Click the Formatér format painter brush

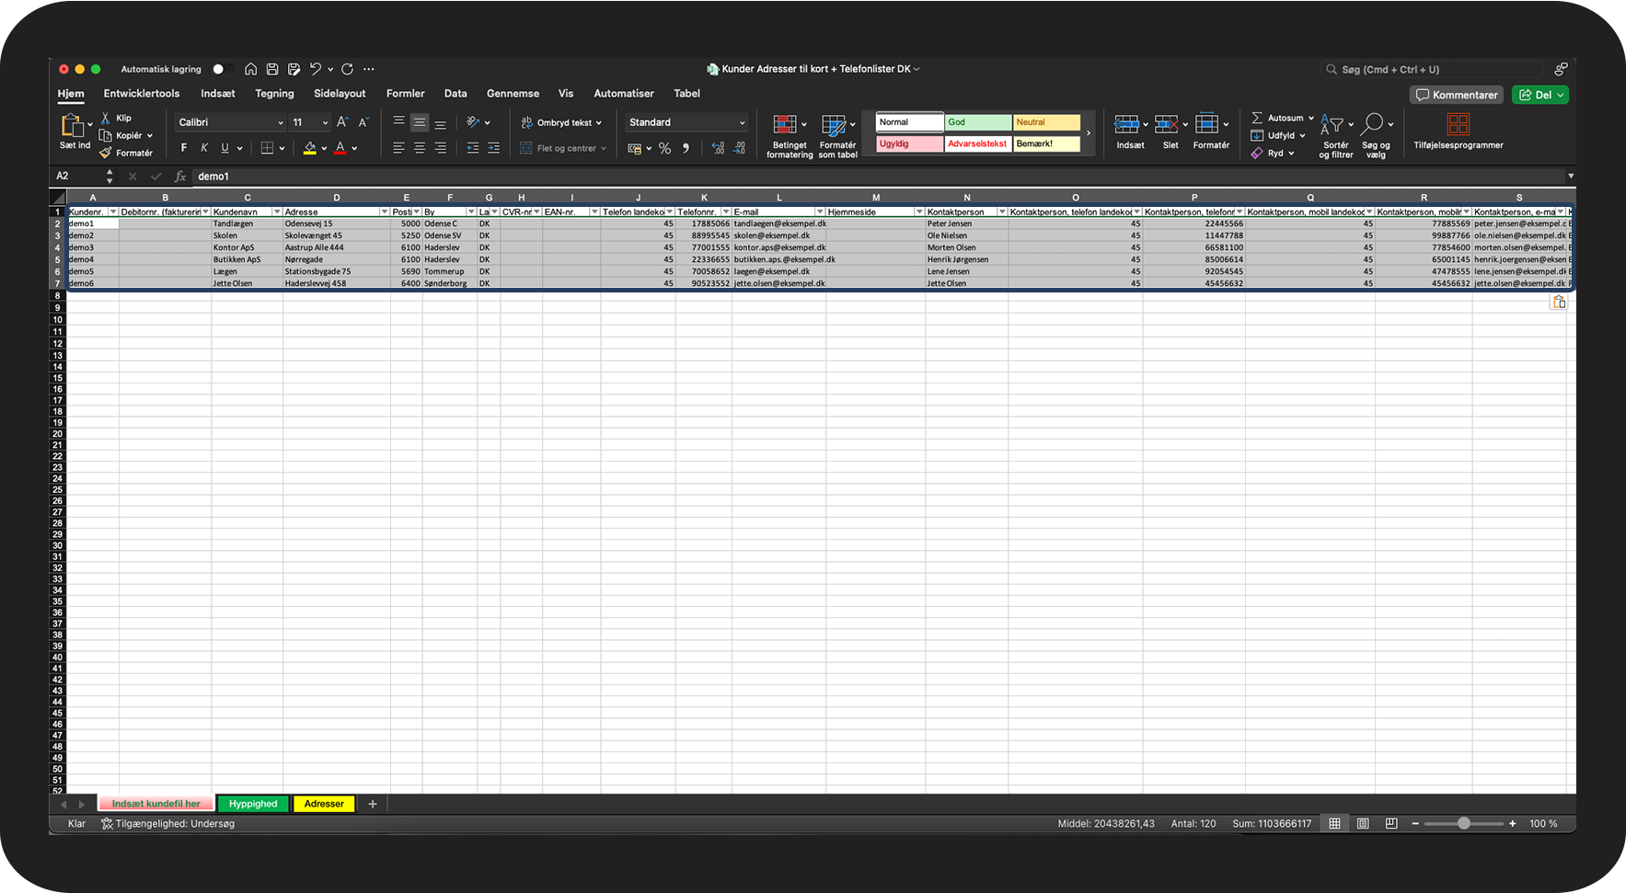[x=106, y=153]
